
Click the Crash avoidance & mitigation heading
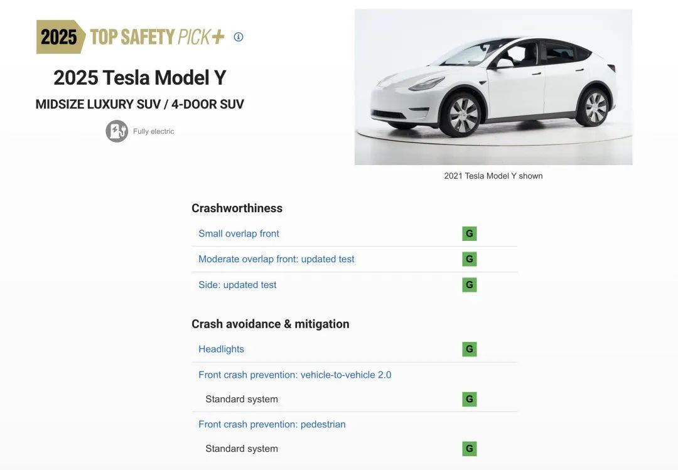(270, 324)
